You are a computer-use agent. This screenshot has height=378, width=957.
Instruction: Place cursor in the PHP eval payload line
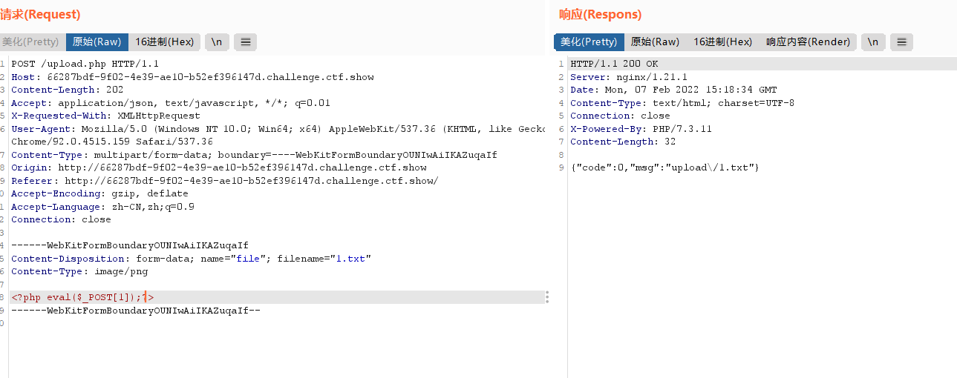pos(82,297)
